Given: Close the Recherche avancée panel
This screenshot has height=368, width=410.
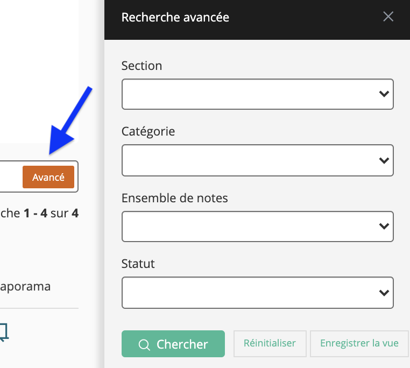Looking at the screenshot, I should point(388,17).
